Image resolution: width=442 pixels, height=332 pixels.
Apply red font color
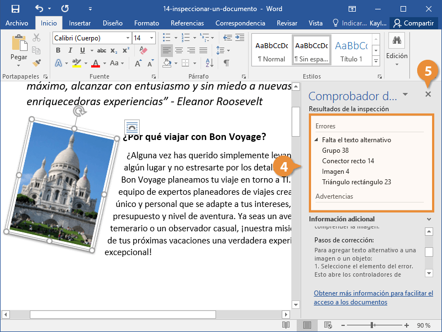pyautogui.click(x=96, y=63)
